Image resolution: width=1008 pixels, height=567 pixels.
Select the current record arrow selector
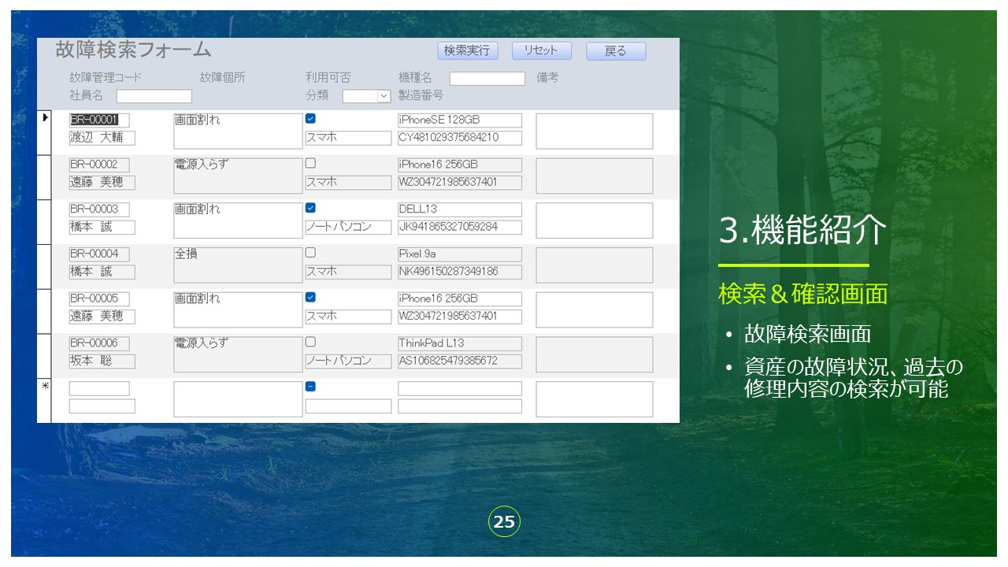(45, 118)
